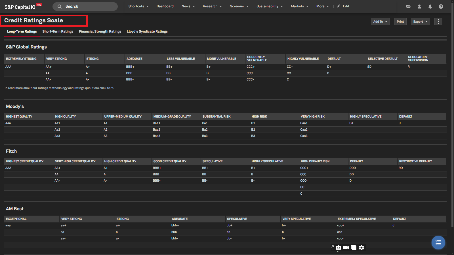View notifications via the bell icon
The image size is (454, 255).
click(430, 7)
